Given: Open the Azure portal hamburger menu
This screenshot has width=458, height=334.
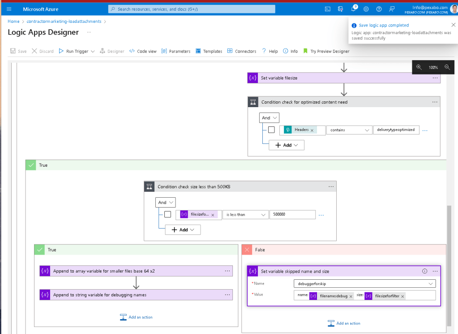Looking at the screenshot, I should tap(9, 9).
